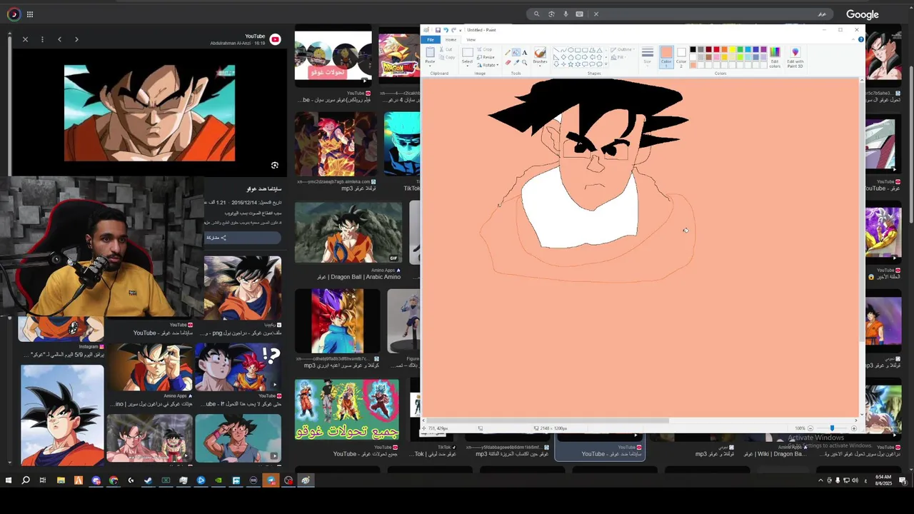The image size is (914, 514).
Task: Open Telegram from the taskbar
Action: [271, 480]
